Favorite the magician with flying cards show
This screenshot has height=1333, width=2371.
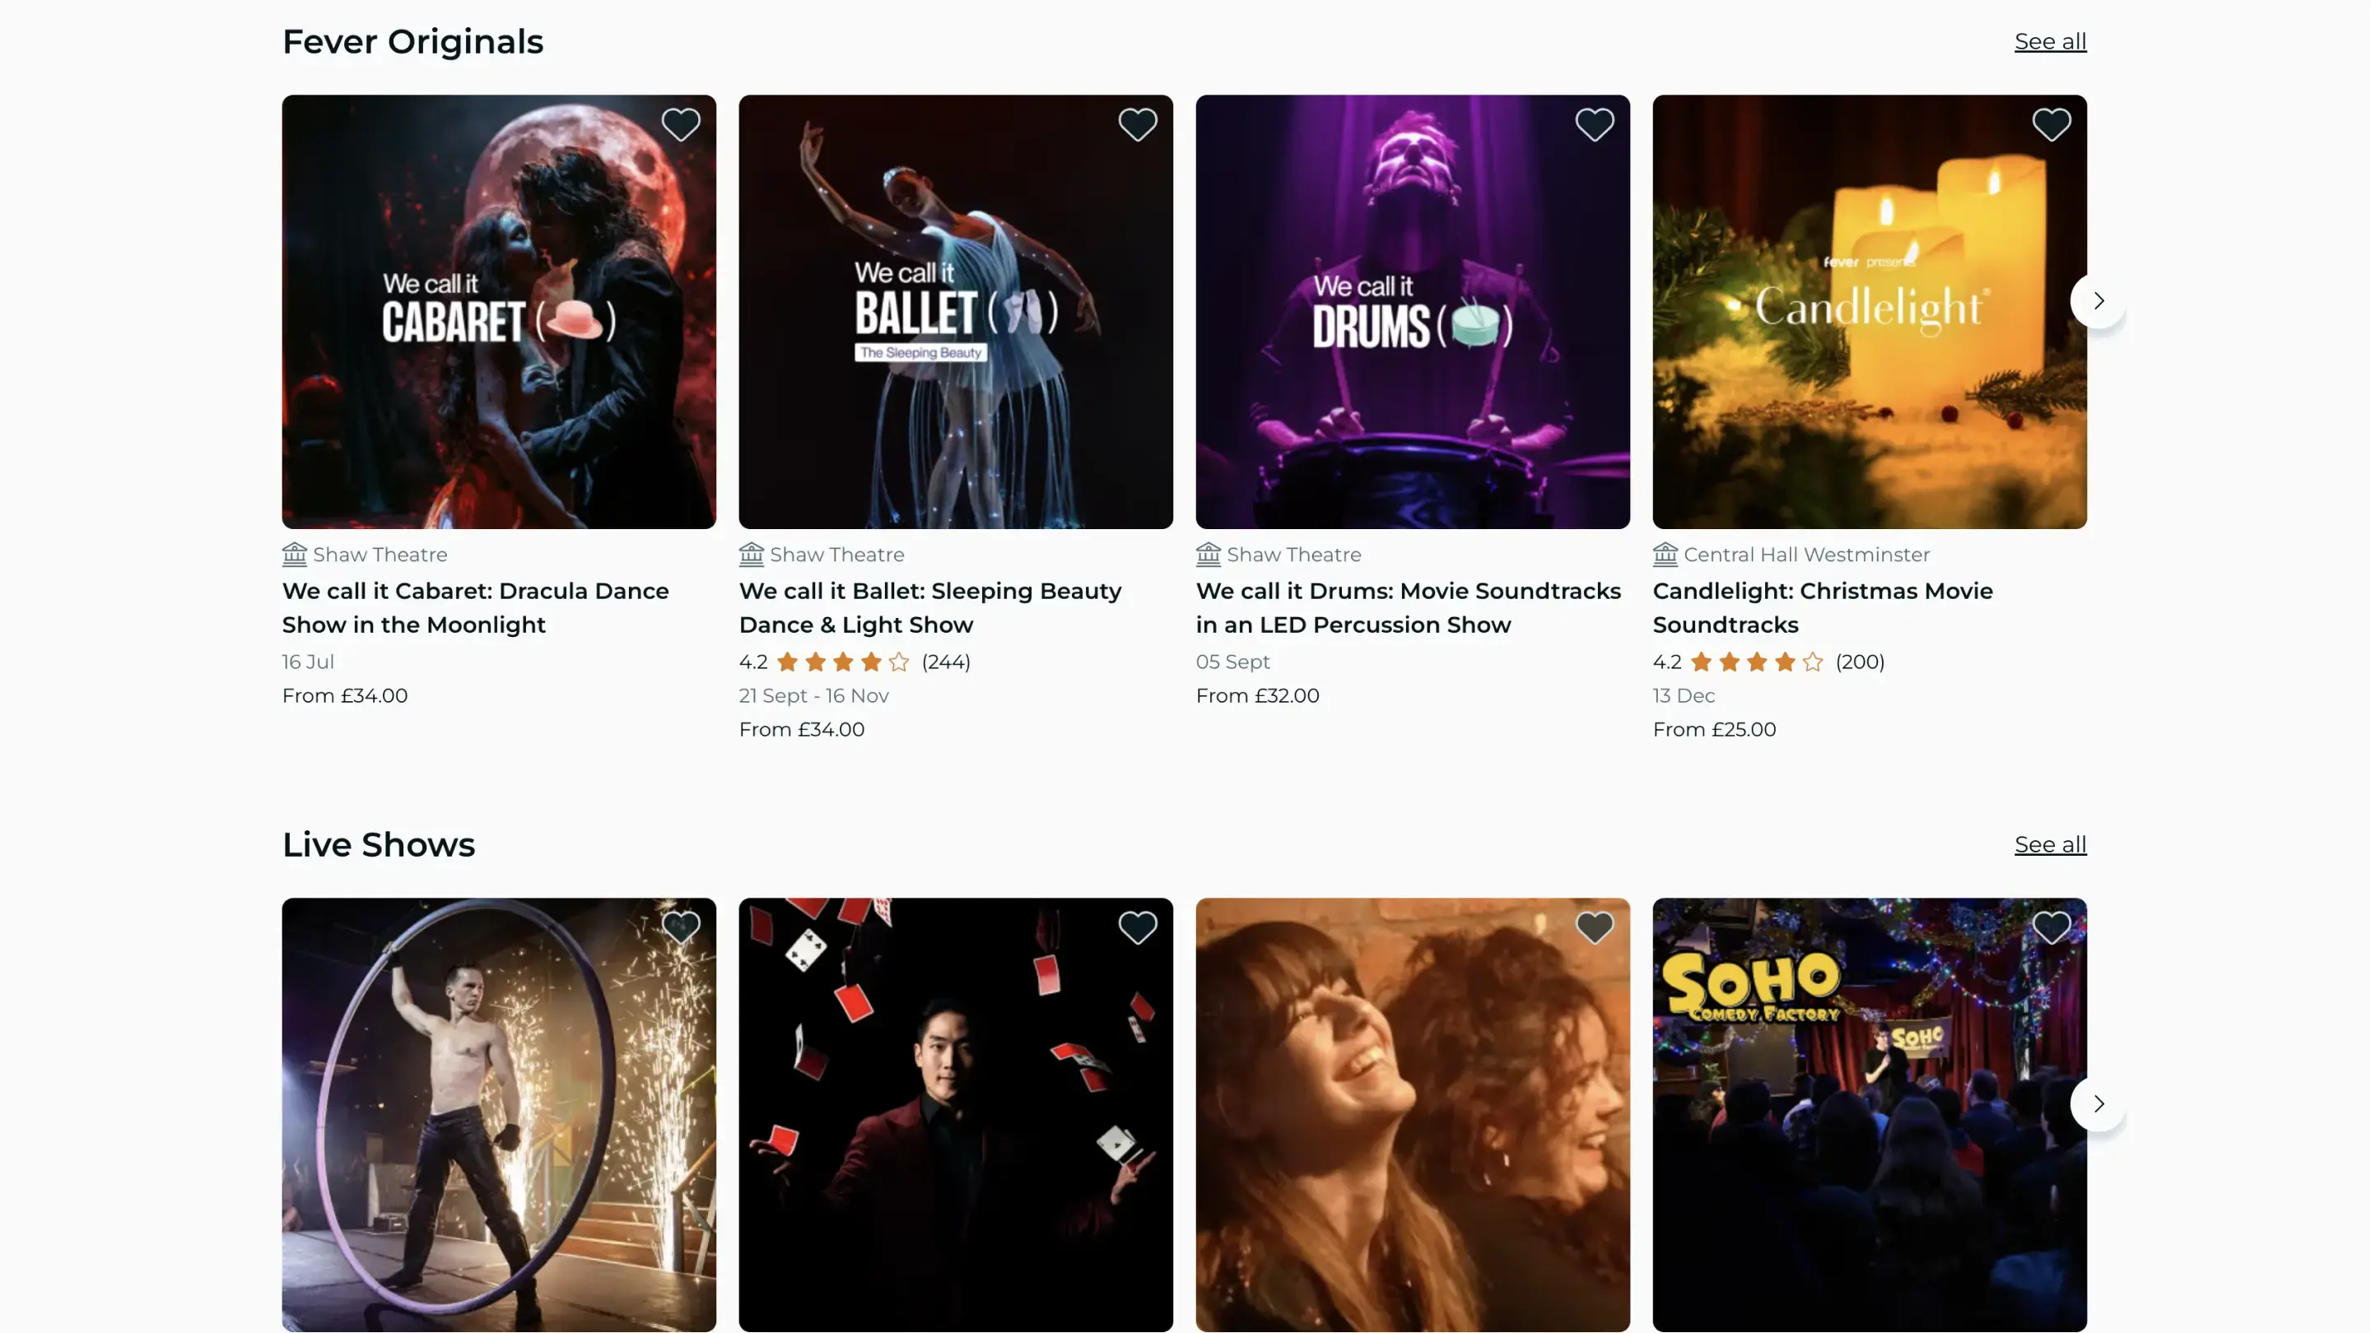pos(1137,927)
